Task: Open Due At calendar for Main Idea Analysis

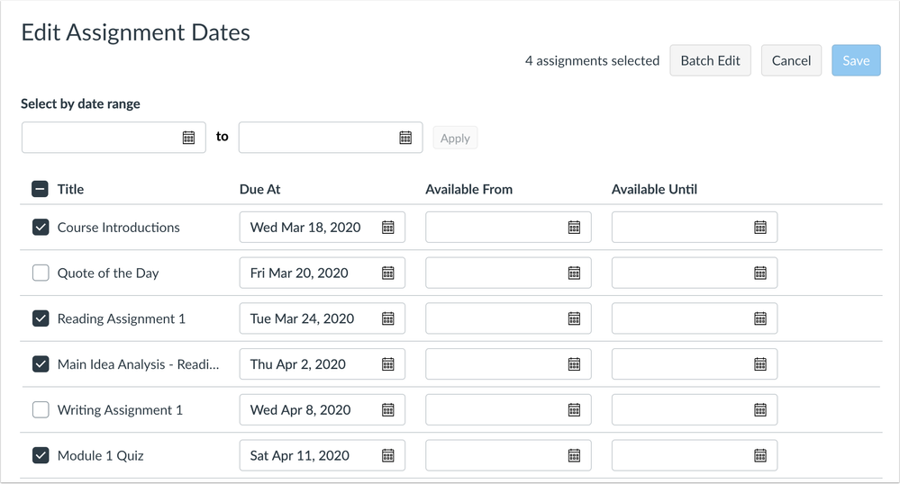Action: 388,364
